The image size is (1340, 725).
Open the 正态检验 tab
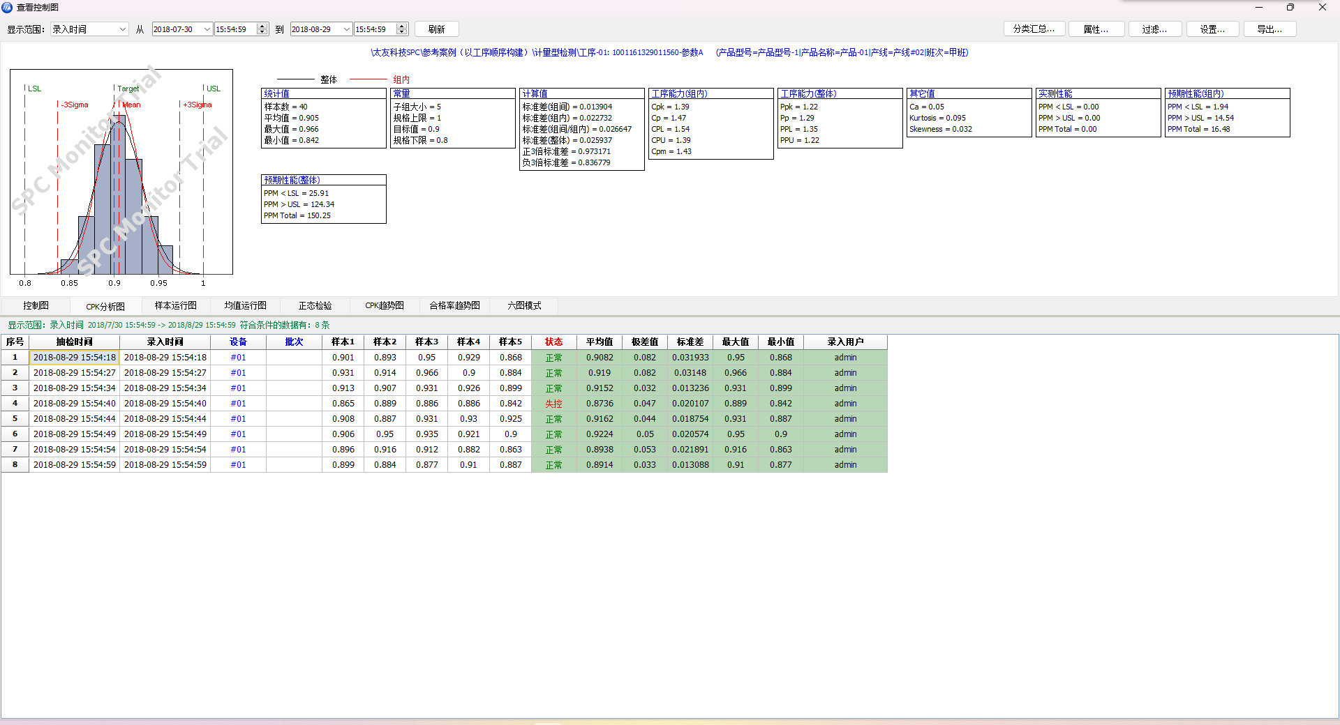315,305
